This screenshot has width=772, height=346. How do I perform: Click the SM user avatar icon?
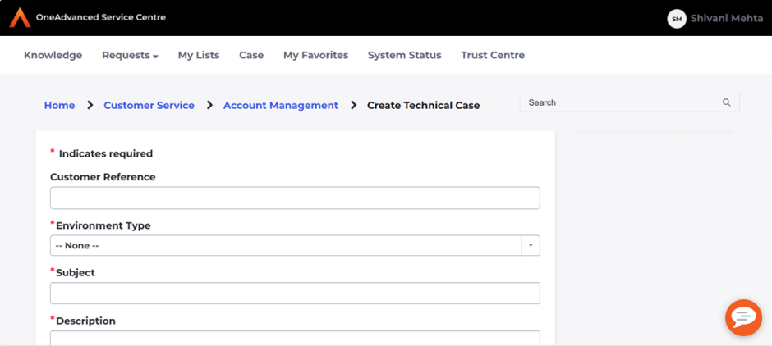click(677, 19)
